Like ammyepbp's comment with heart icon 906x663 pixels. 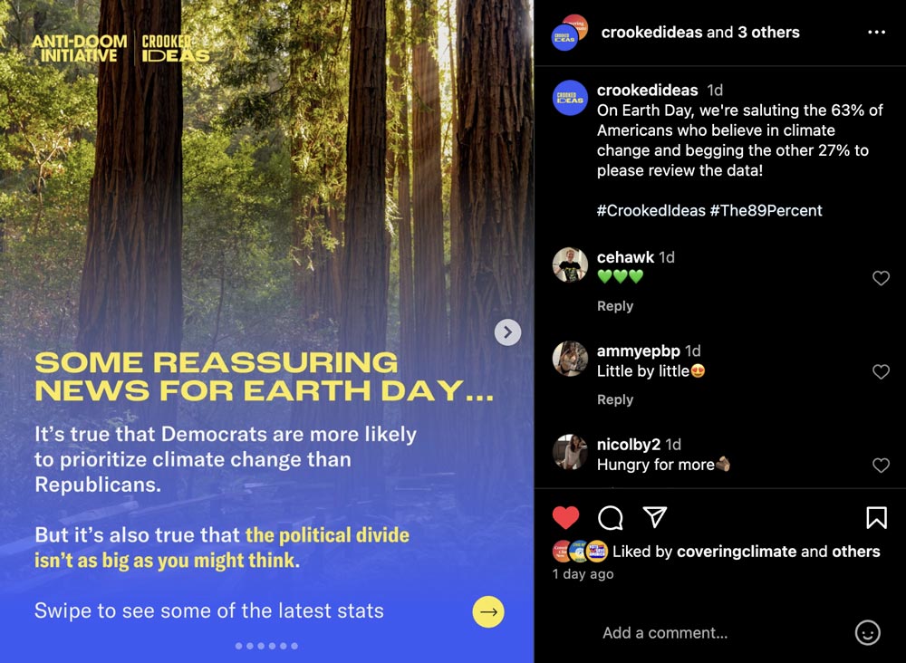click(881, 372)
